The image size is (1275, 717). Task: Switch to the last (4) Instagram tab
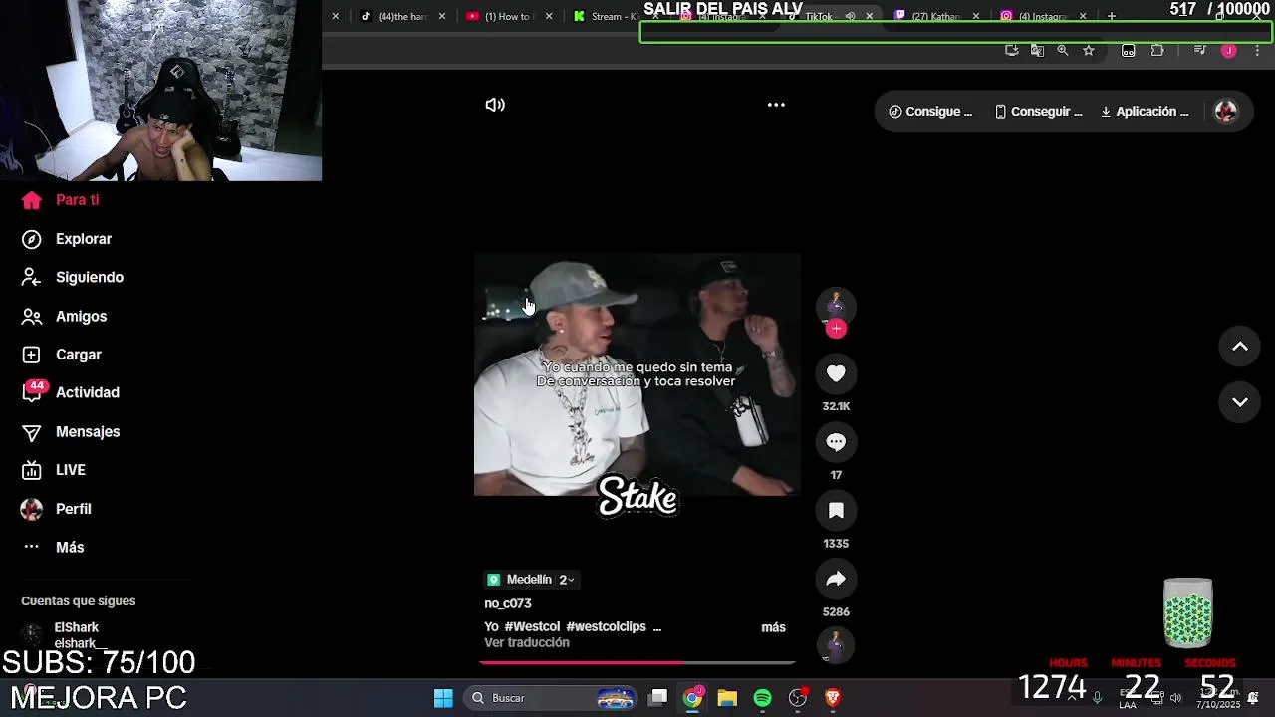[1043, 16]
